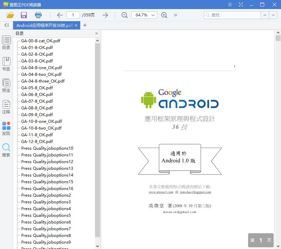The image size is (281, 249).
Task: Open a file using the open folder icon
Action: click(x=9, y=15)
